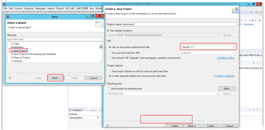Viewport: 265px width, 130px height.
Task: Select Use a project specific JRE
Action: [110, 53]
